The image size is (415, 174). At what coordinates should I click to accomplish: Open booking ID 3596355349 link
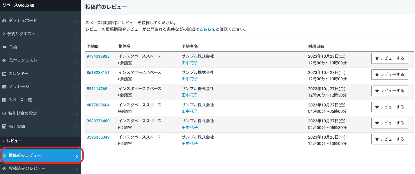point(98,137)
